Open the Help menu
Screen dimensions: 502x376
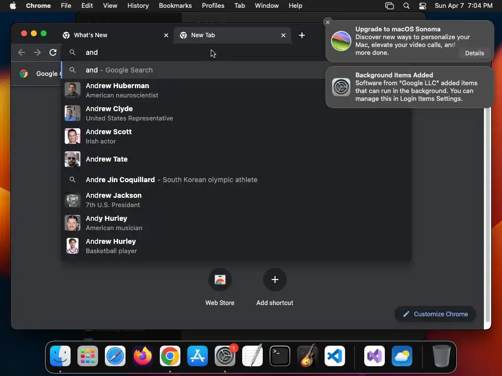pos(295,5)
